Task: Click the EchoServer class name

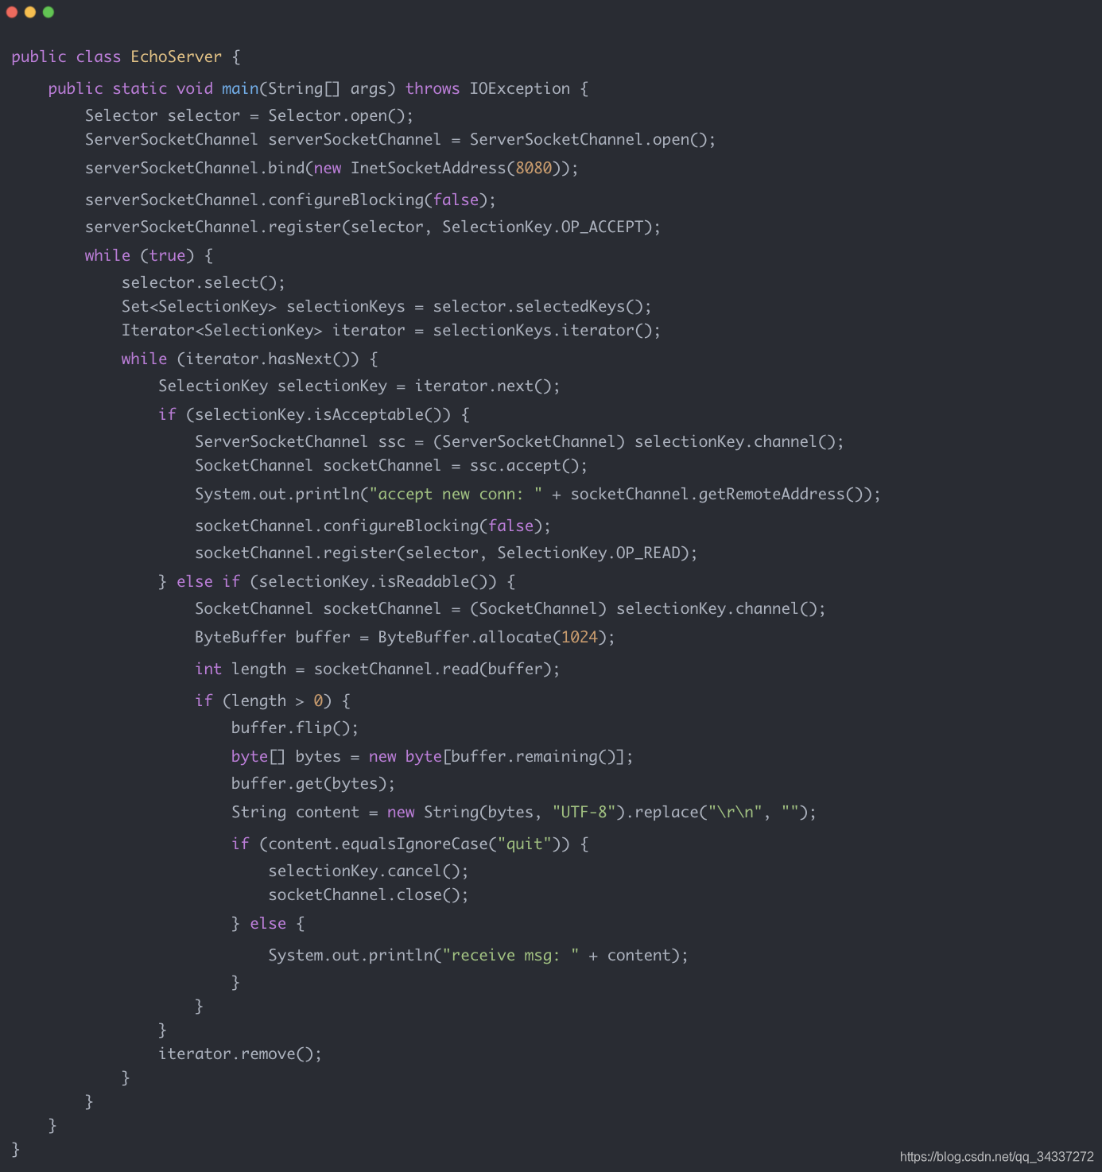Action: (177, 56)
